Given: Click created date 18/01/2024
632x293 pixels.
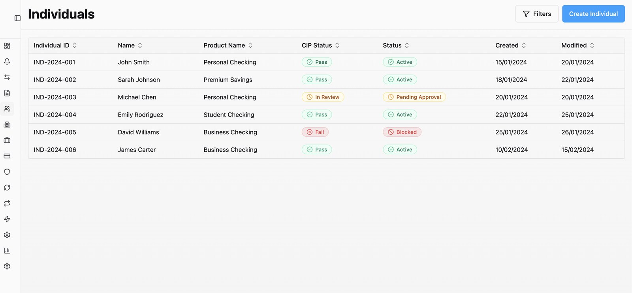Looking at the screenshot, I should 511,80.
